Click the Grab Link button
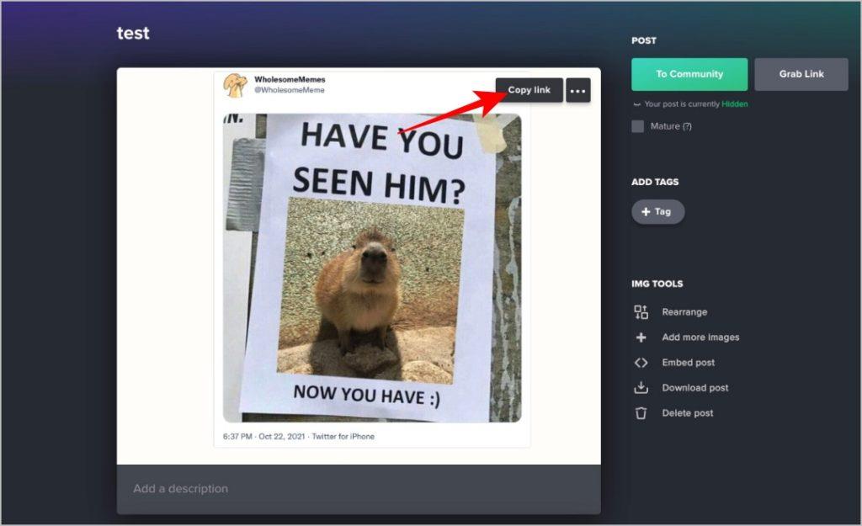This screenshot has width=862, height=526. [801, 74]
